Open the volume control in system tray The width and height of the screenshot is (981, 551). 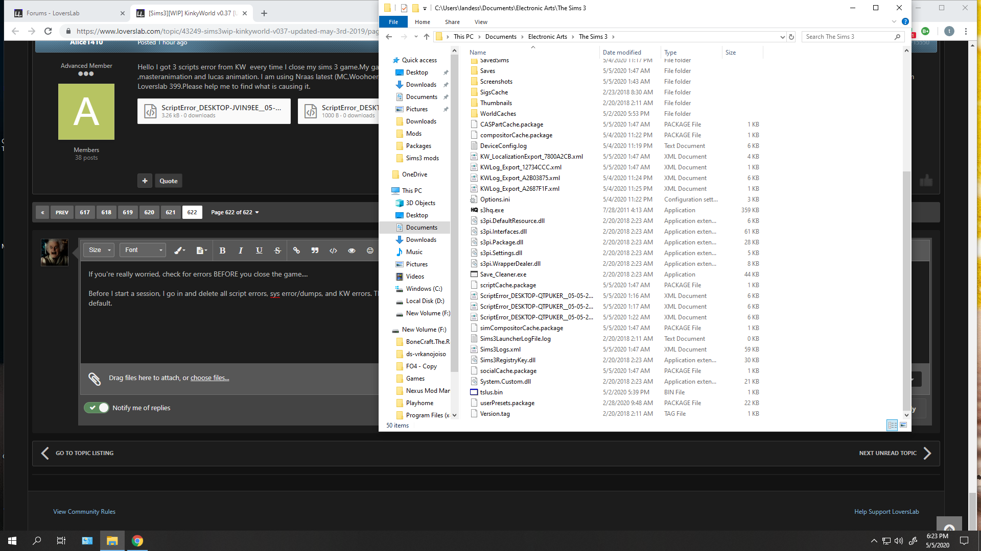[899, 541]
